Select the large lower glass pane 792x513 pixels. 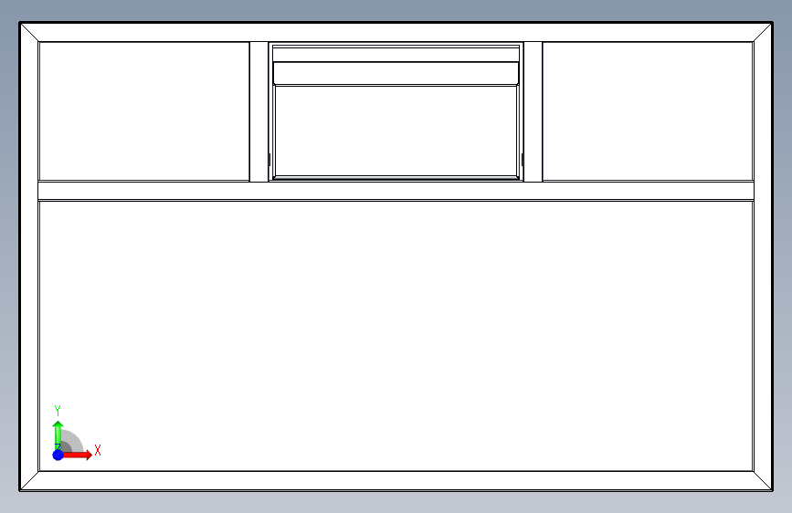(x=396, y=336)
